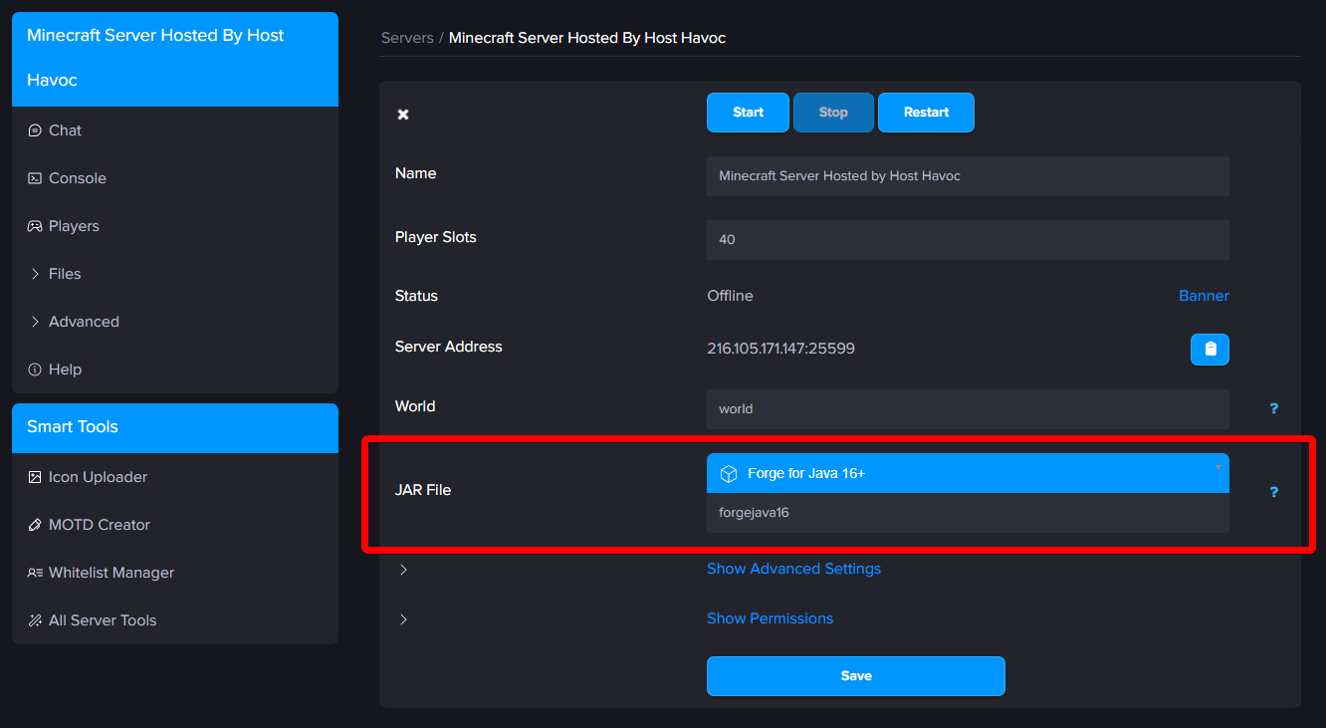
Task: Expand chevron next to Show Permissions
Action: click(x=403, y=619)
